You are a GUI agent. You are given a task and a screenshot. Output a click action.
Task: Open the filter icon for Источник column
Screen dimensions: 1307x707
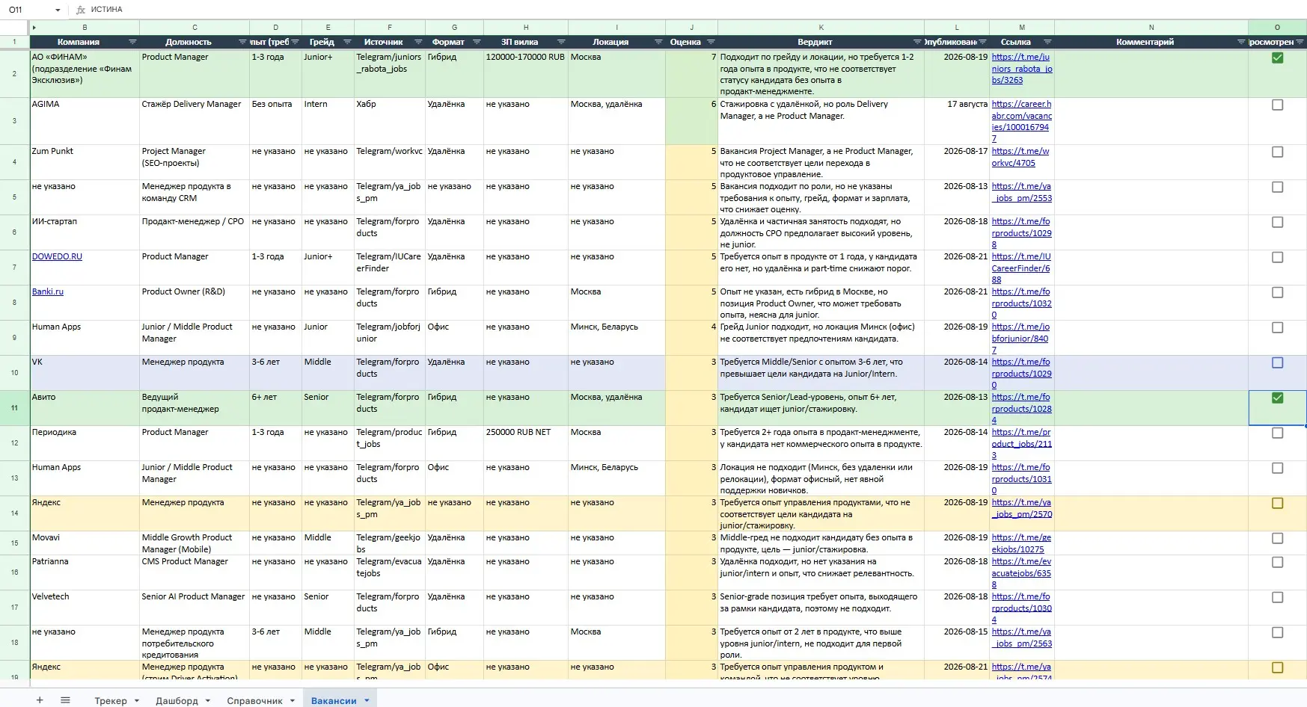click(418, 42)
